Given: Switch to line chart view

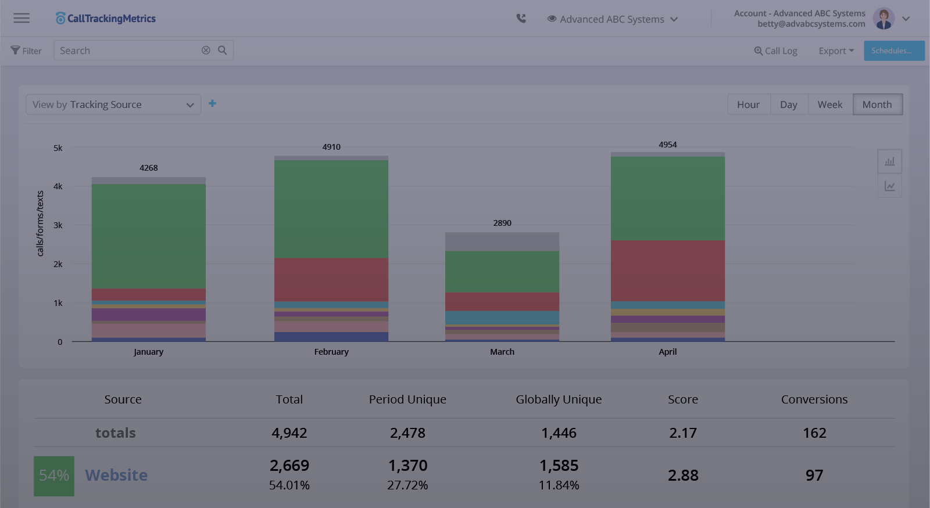Looking at the screenshot, I should click(889, 186).
